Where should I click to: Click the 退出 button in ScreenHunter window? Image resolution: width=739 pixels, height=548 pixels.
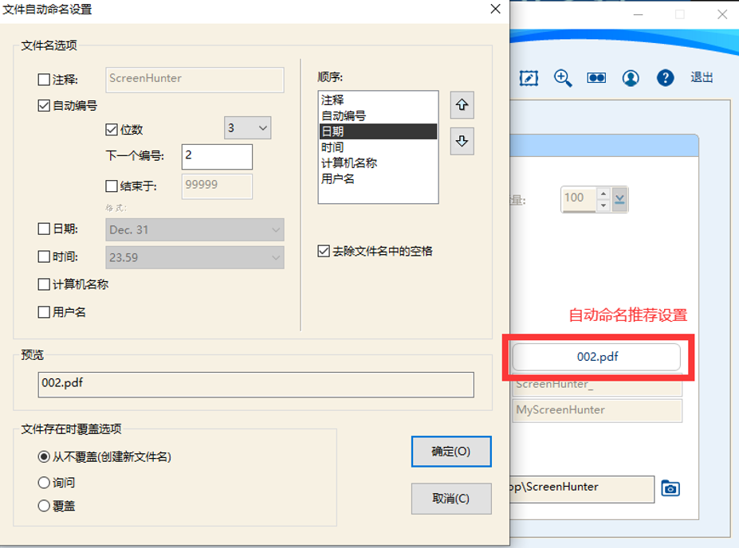click(702, 78)
